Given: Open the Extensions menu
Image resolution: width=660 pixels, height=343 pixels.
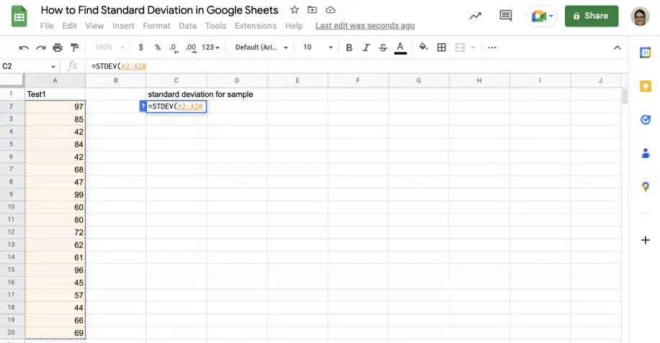Looking at the screenshot, I should [256, 26].
